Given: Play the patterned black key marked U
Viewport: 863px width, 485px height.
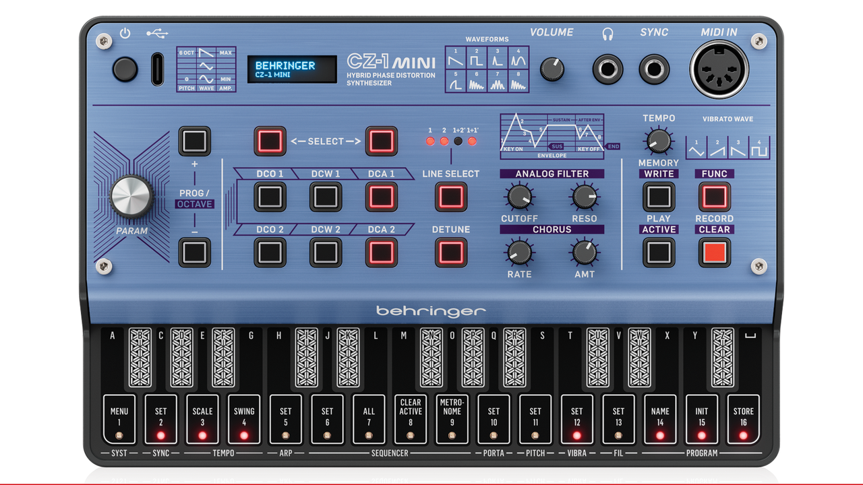Looking at the screenshot, I should pyautogui.click(x=598, y=358).
